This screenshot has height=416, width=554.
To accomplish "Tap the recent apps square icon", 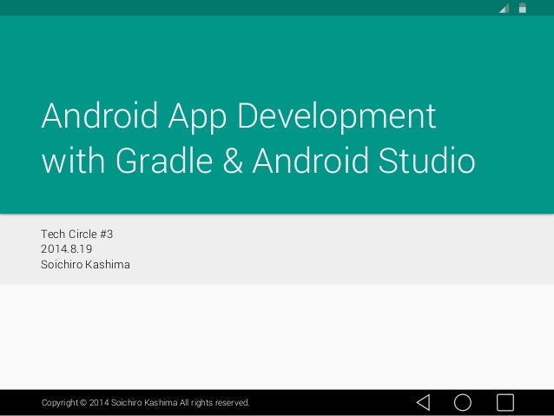I will tap(505, 402).
